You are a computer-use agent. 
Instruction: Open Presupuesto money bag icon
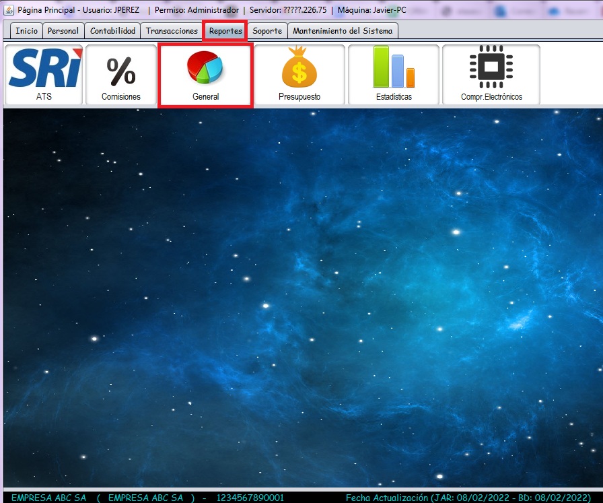299,75
